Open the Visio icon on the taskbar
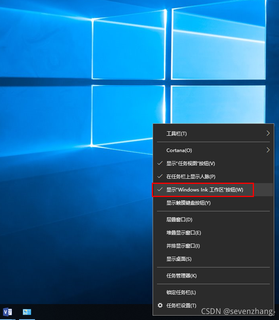The height and width of the screenshot is (320, 279). pos(8,312)
